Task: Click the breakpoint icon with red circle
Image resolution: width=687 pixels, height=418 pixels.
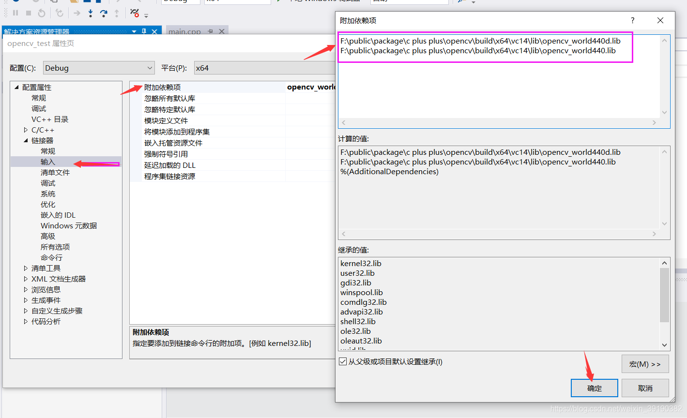Action: click(135, 13)
